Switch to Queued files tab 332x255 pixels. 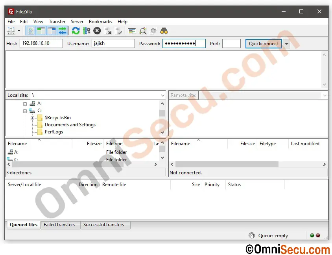tap(24, 225)
